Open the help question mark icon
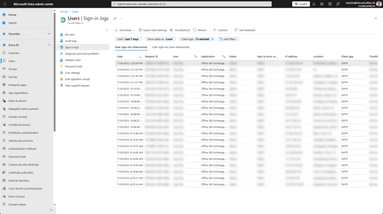383x214 pixels. [330, 4]
